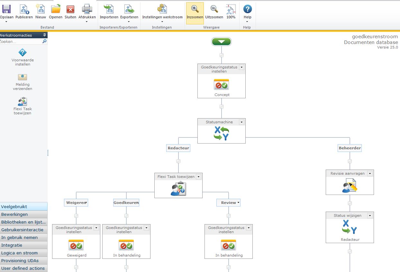Click the Publiceren icon in the toolbar
Image resolution: width=400 pixels, height=272 pixels.
click(24, 9)
